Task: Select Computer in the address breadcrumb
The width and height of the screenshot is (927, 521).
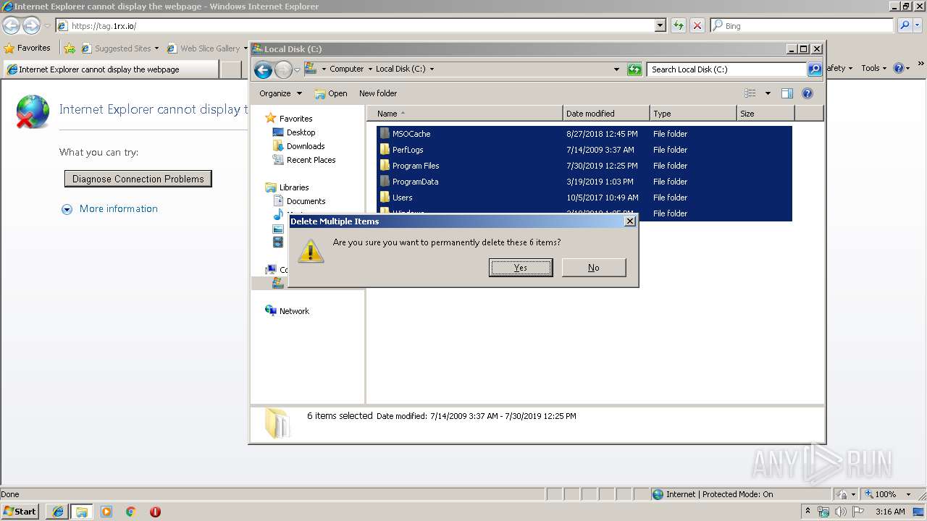Action: point(346,69)
